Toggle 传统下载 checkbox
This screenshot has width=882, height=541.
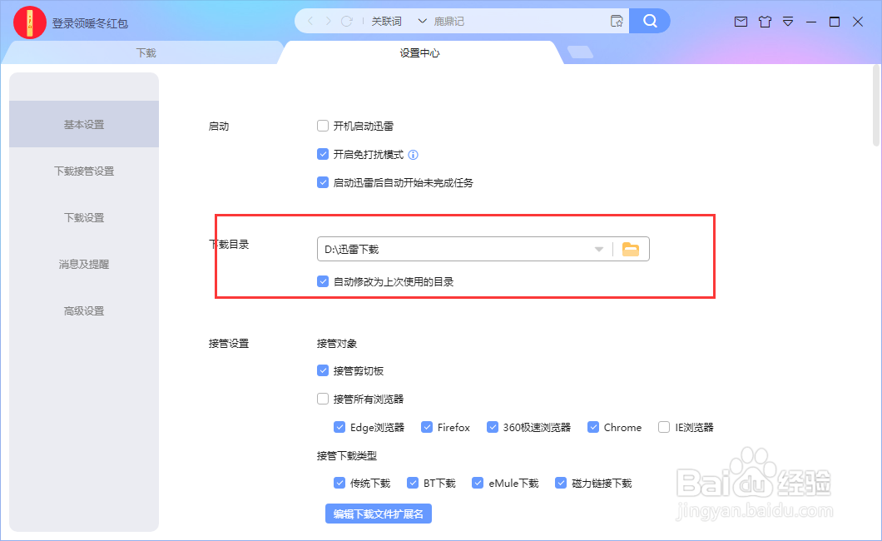click(x=339, y=483)
